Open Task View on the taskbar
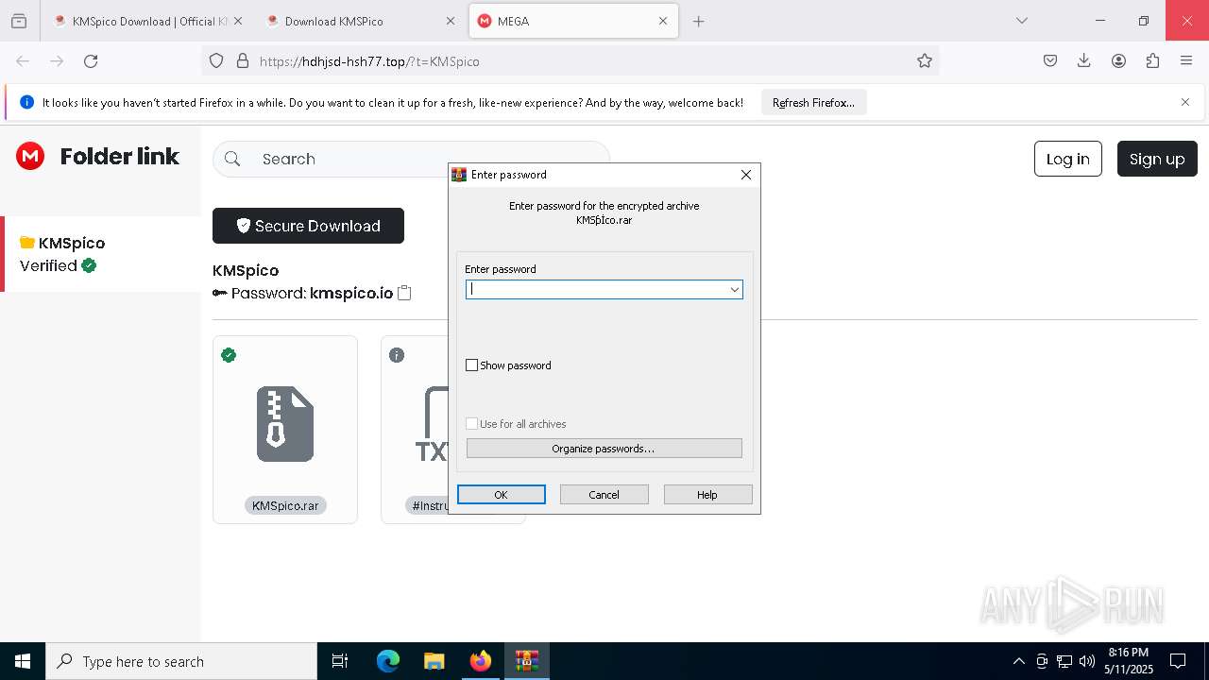This screenshot has height=680, width=1209. tap(340, 661)
